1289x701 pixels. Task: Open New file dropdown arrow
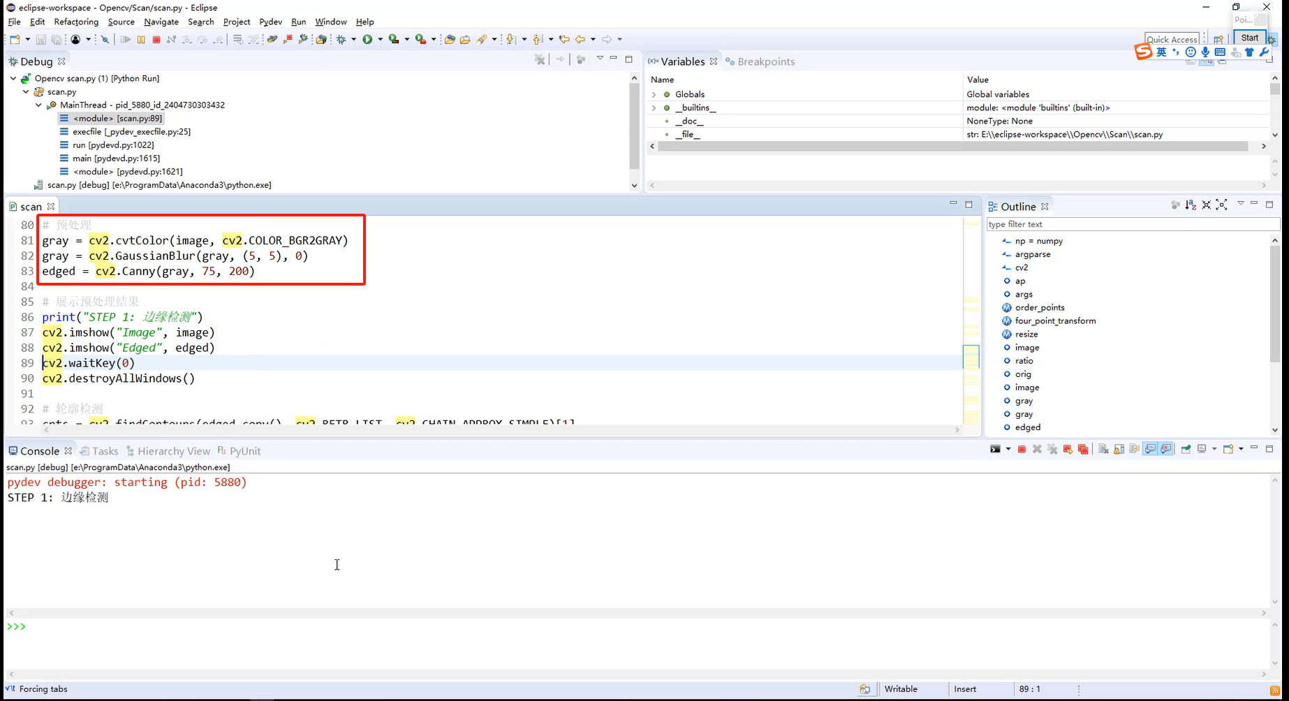(27, 40)
